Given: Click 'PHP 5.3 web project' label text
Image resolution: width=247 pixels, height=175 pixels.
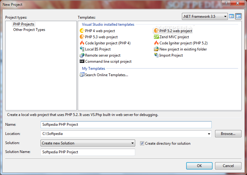Looking at the screenshot, I should point(101,37).
